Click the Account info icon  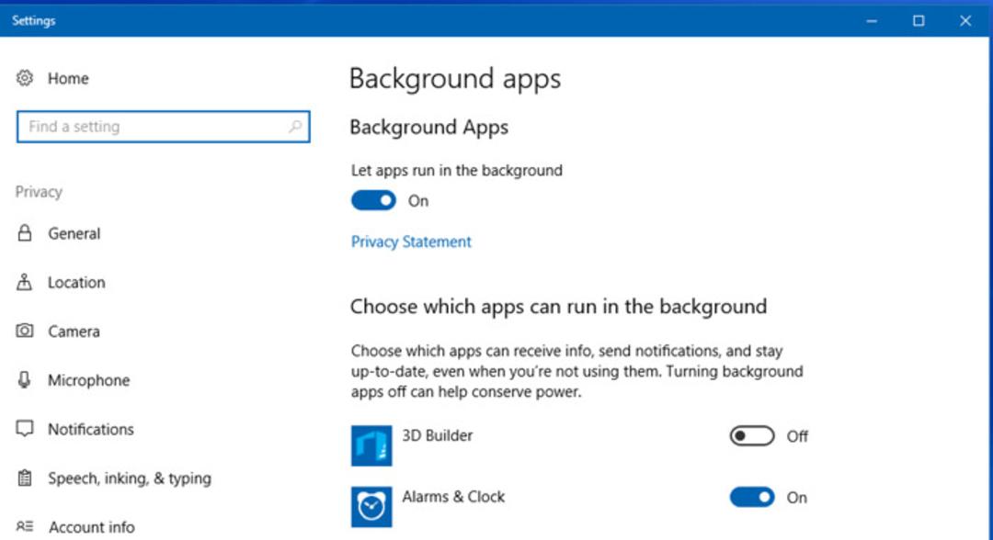tap(25, 526)
